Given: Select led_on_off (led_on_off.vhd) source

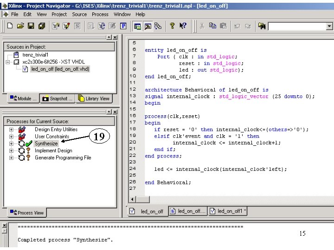Looking at the screenshot, I should click(60, 69).
